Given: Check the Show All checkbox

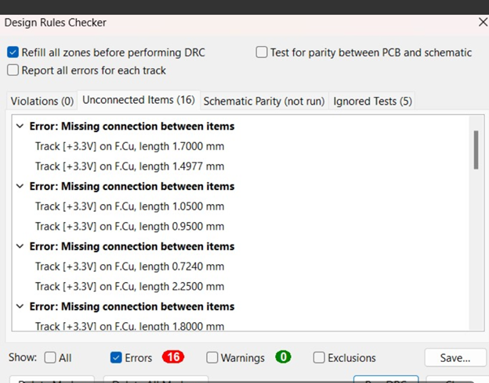Looking at the screenshot, I should [50, 358].
